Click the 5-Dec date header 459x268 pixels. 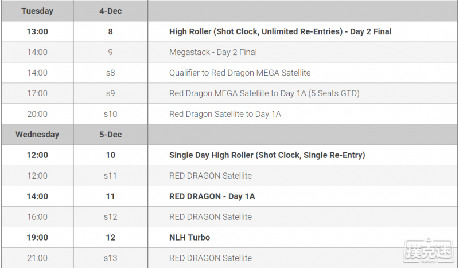(110, 135)
